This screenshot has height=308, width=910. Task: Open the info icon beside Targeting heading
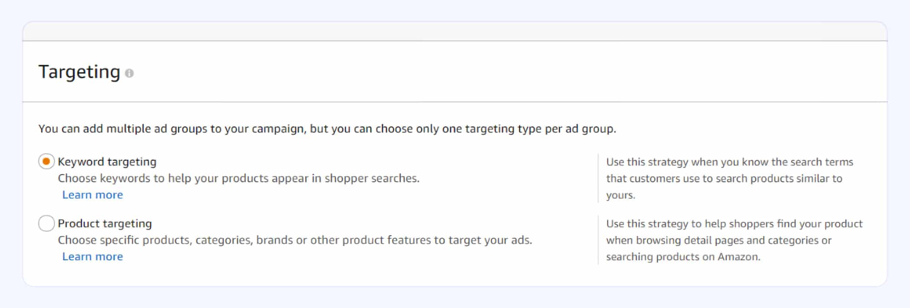click(x=129, y=73)
